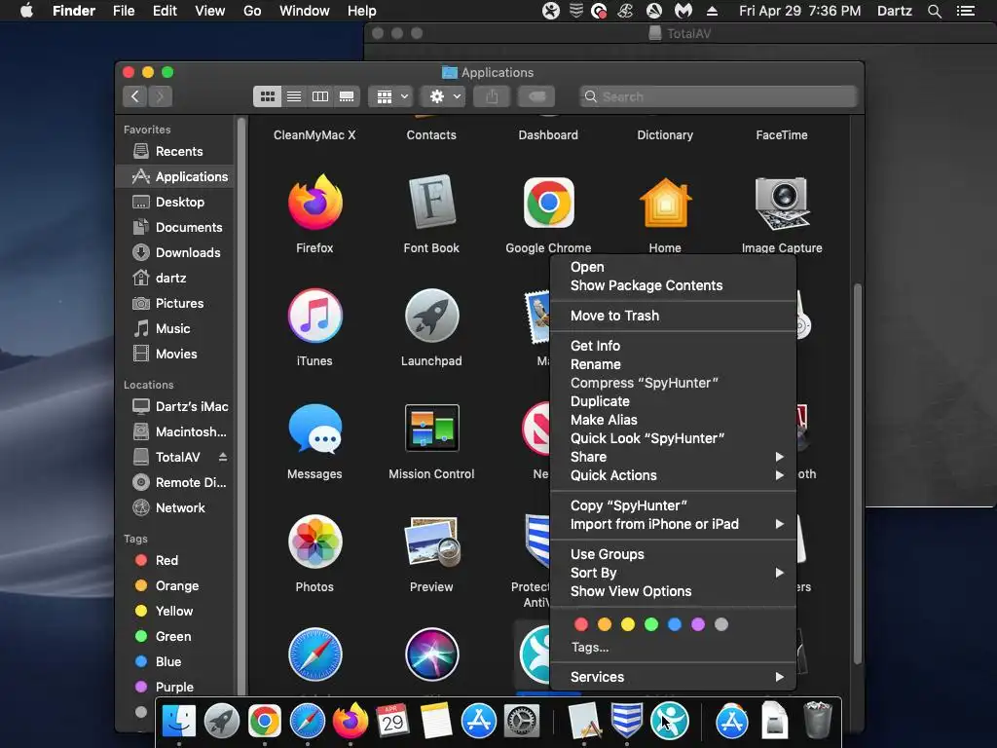Image resolution: width=997 pixels, height=748 pixels.
Task: Open Notes from the Dock
Action: coord(435,722)
